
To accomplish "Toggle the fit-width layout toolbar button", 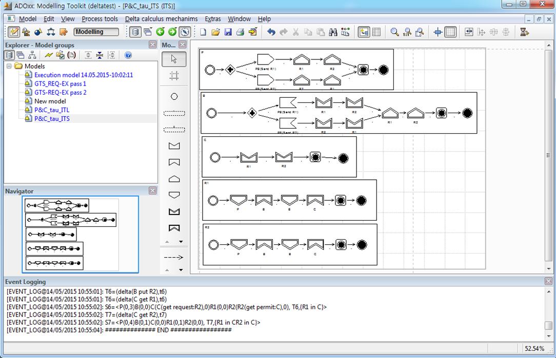I will pos(469,32).
